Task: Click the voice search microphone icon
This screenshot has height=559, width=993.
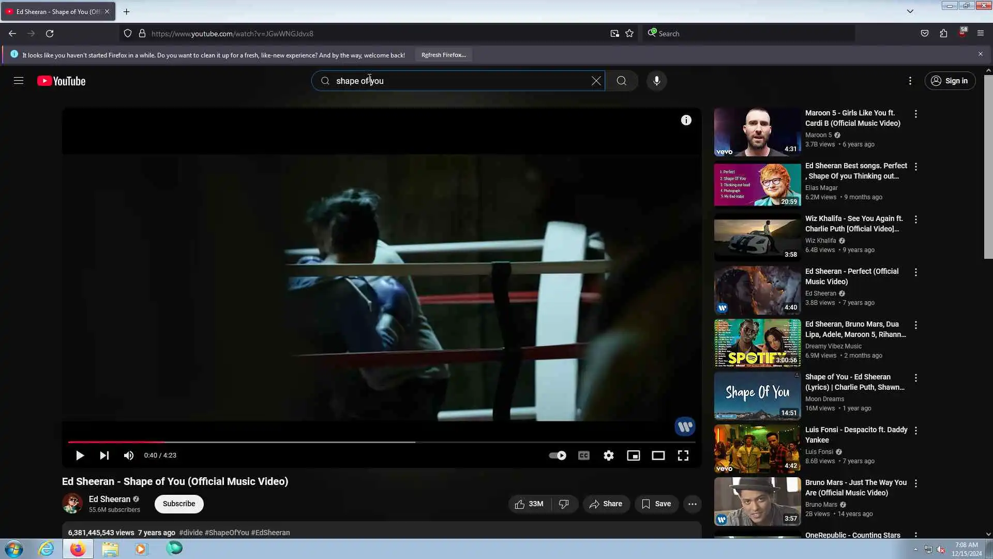Action: point(656,81)
